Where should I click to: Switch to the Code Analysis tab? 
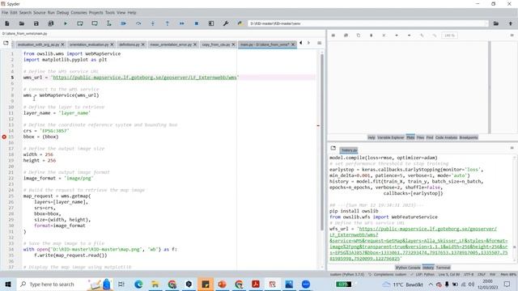(446, 137)
